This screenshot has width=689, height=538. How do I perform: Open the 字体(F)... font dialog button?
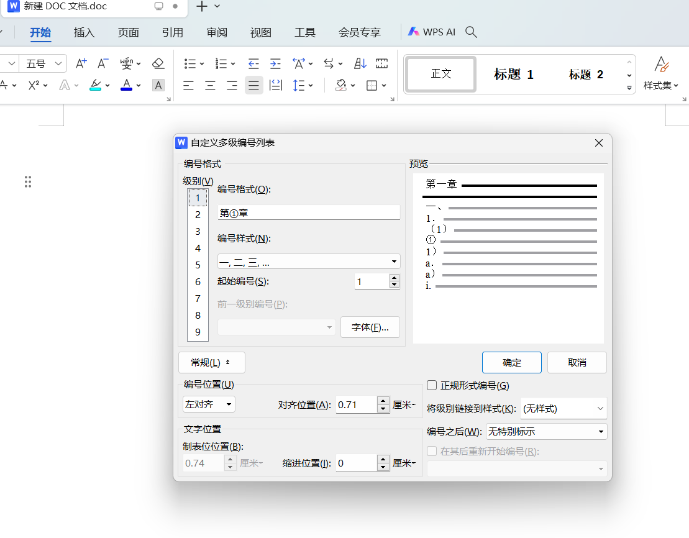pyautogui.click(x=370, y=327)
